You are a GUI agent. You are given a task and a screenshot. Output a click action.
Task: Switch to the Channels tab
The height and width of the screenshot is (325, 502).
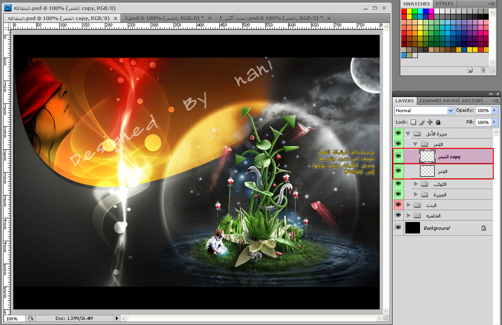pos(430,101)
